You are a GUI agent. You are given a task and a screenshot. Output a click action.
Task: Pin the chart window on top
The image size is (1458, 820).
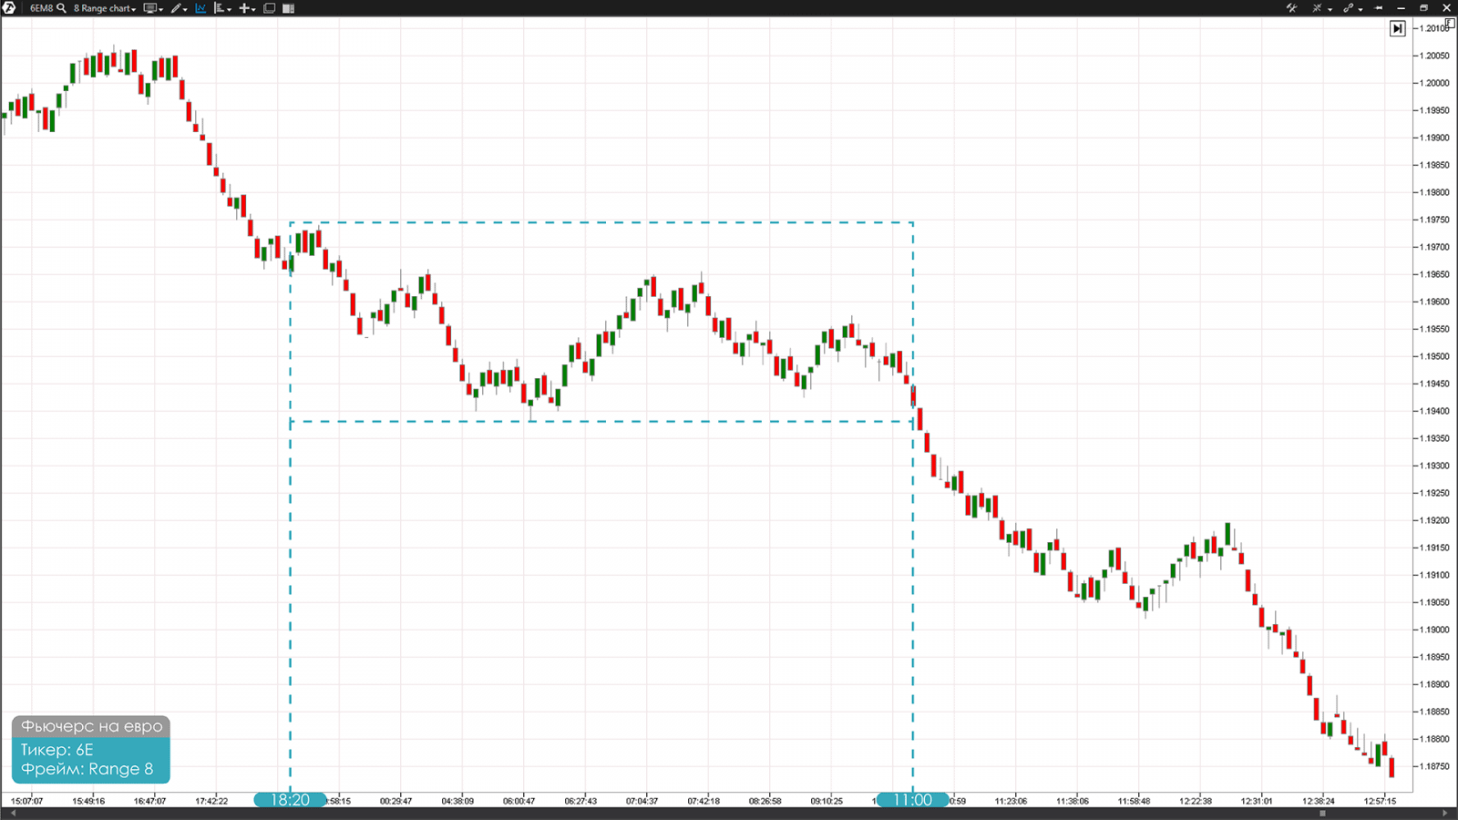click(x=1379, y=8)
